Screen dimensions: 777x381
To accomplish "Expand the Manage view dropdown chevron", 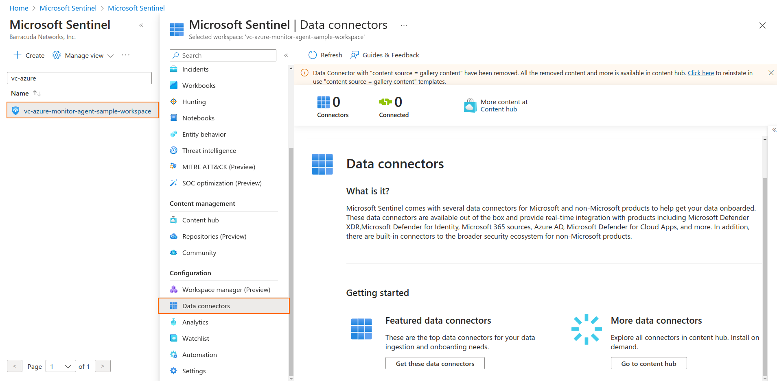I will (110, 56).
